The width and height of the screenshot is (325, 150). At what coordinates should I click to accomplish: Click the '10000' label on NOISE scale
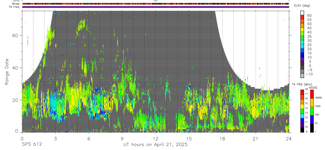click(318, 98)
